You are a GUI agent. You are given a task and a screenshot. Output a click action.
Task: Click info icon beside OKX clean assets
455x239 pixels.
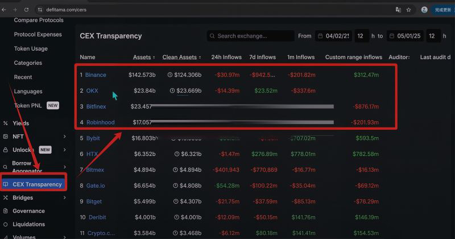click(172, 90)
